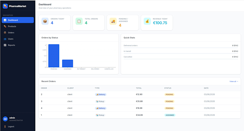Open the Products navigation item

18,26
